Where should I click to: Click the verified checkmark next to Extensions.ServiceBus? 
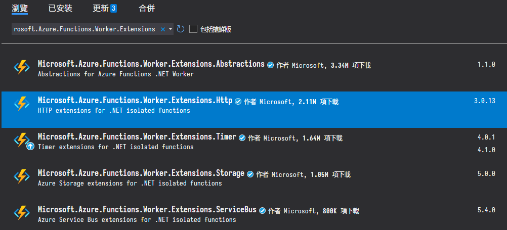[262, 211]
